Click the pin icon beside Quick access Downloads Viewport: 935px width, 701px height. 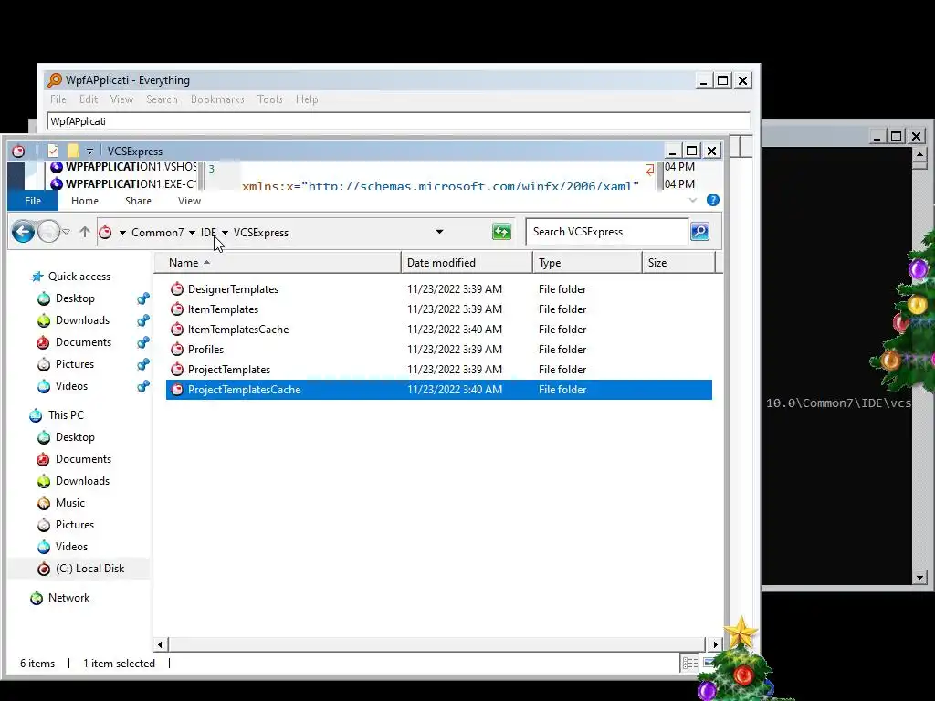pyautogui.click(x=143, y=320)
